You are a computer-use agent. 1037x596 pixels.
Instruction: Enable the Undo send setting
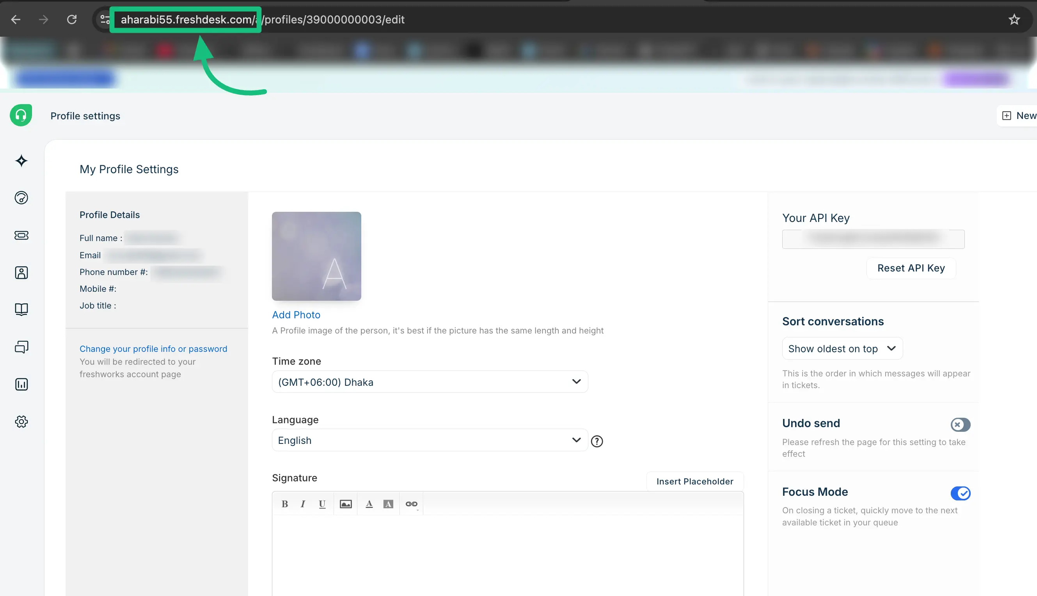tap(960, 424)
